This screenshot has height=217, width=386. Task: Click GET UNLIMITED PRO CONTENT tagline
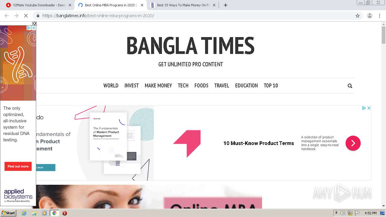(x=191, y=64)
